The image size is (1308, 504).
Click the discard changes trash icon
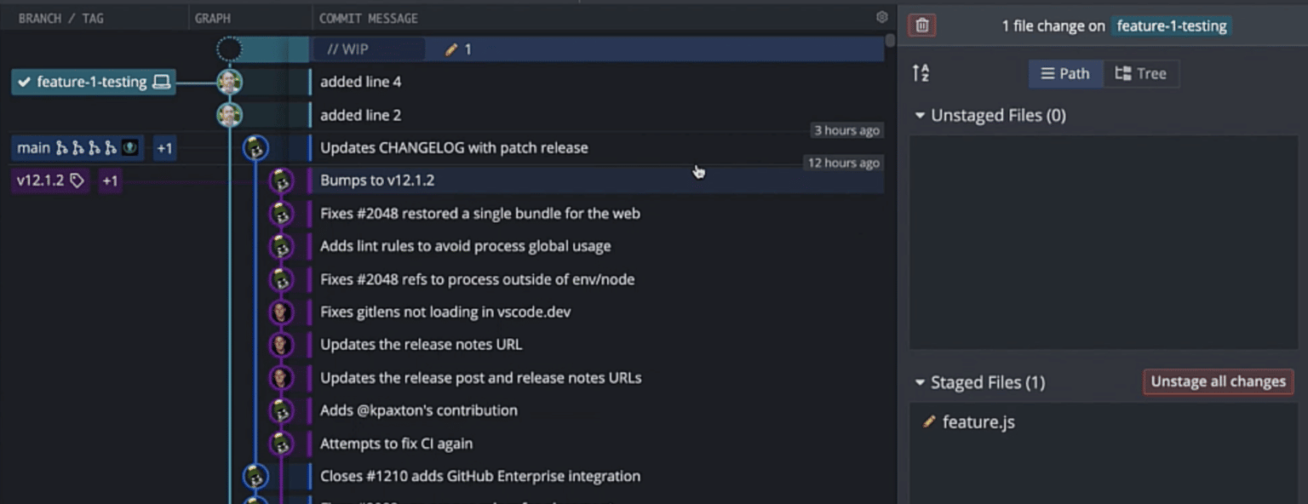tap(921, 25)
